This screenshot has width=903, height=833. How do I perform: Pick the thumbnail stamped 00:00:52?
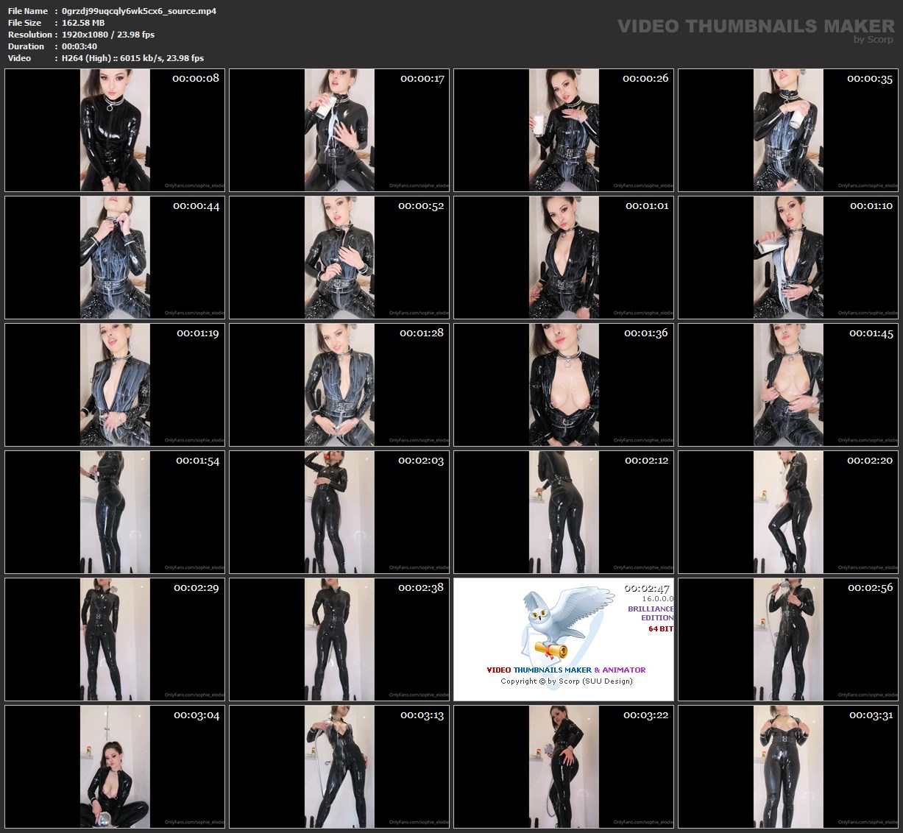click(x=339, y=258)
